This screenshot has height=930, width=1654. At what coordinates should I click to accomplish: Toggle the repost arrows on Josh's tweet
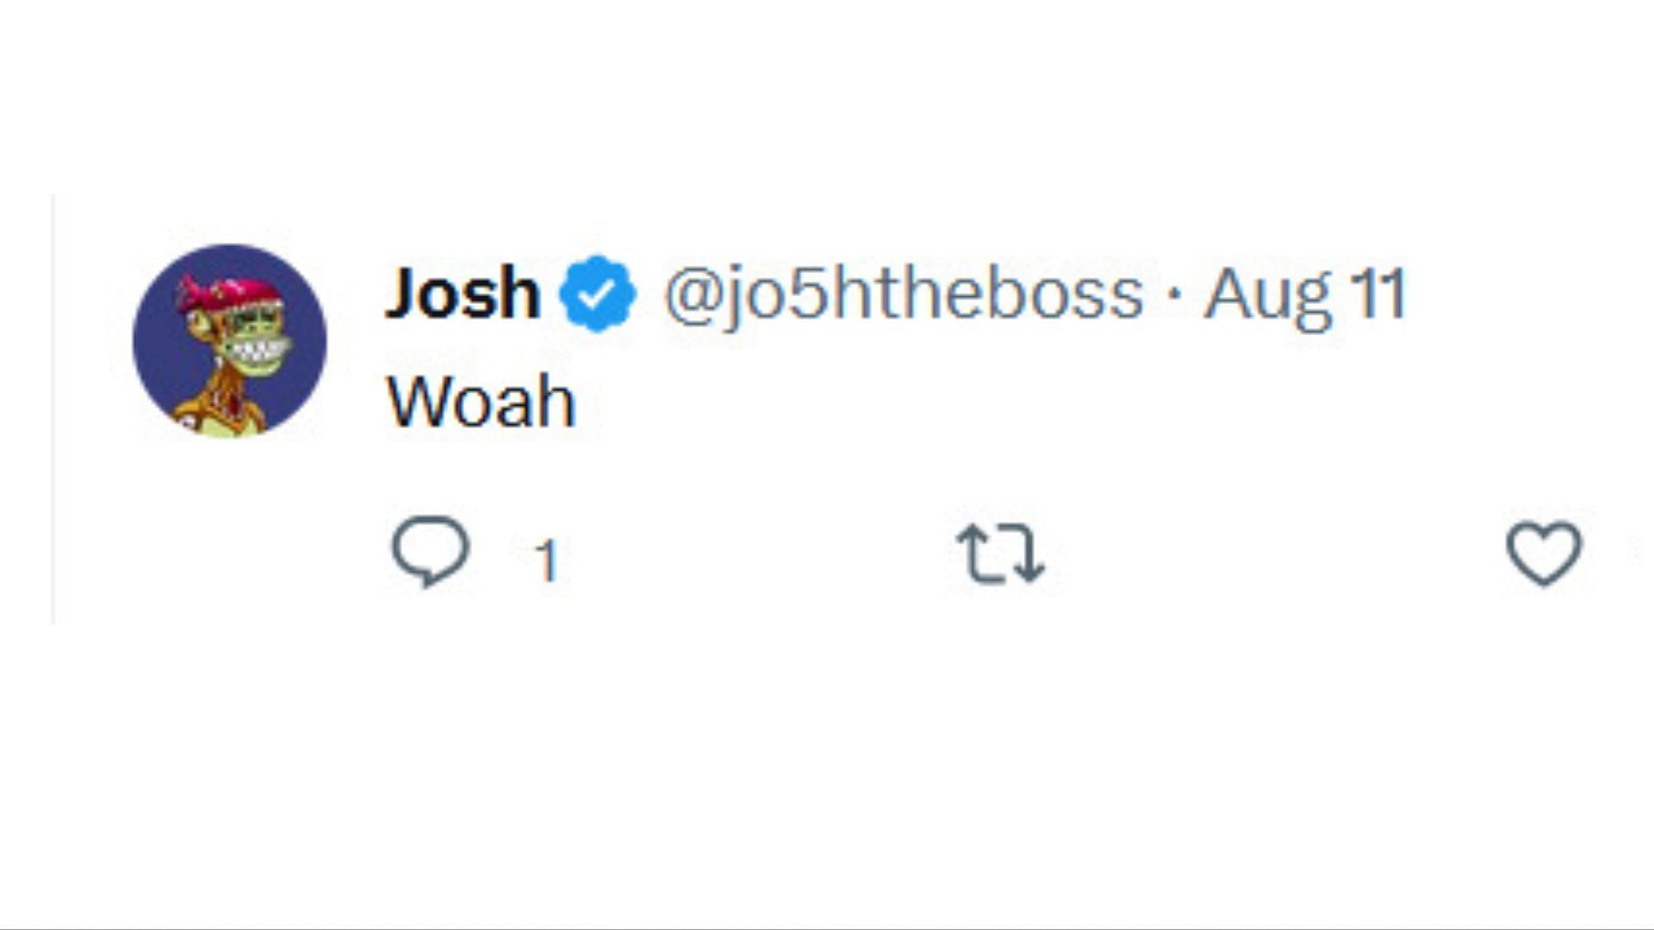[1000, 554]
